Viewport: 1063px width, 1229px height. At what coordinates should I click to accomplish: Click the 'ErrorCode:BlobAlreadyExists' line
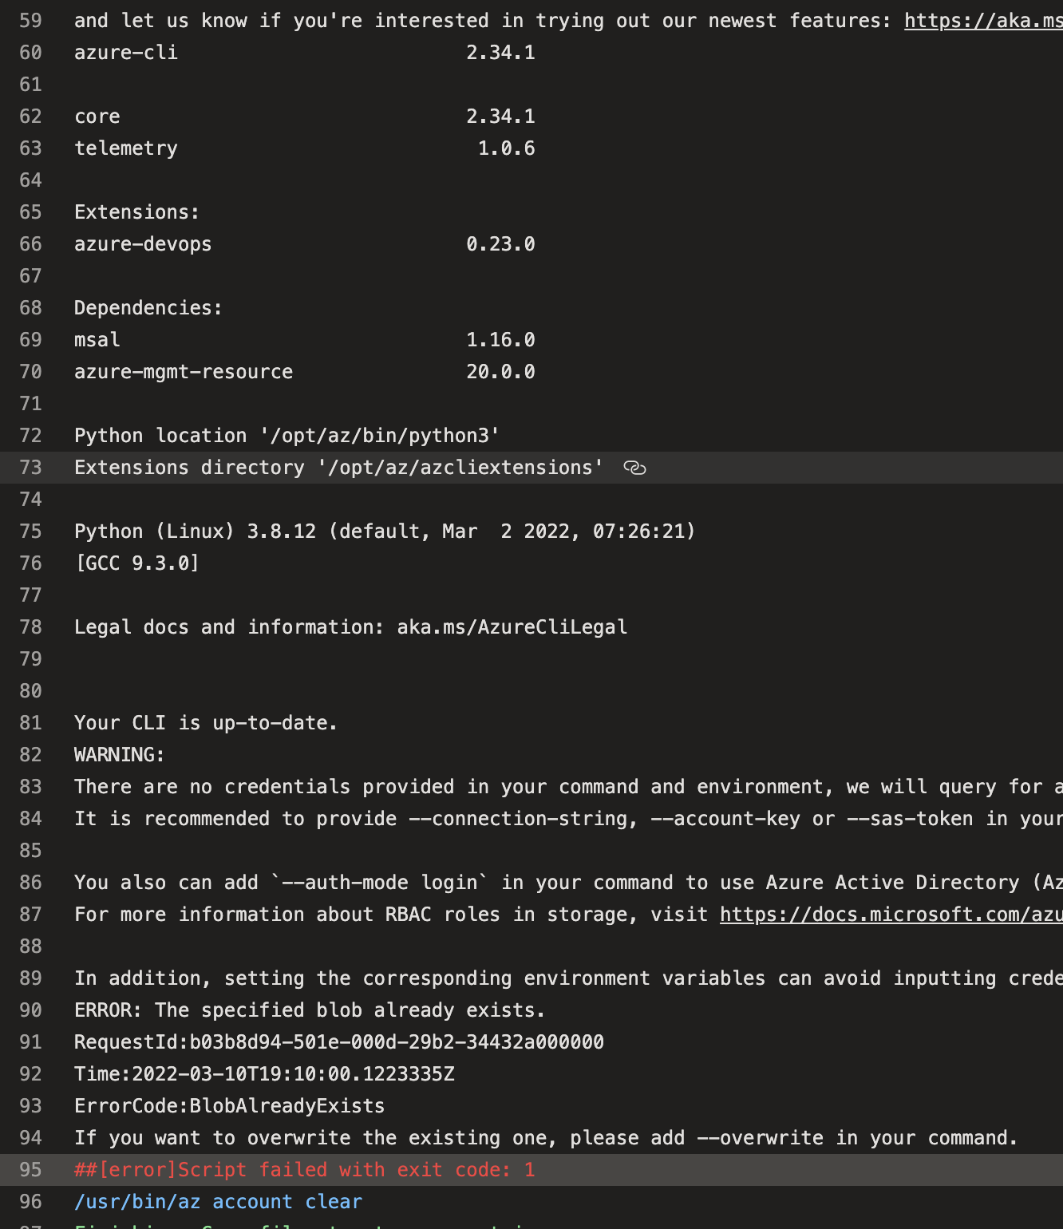click(229, 1106)
